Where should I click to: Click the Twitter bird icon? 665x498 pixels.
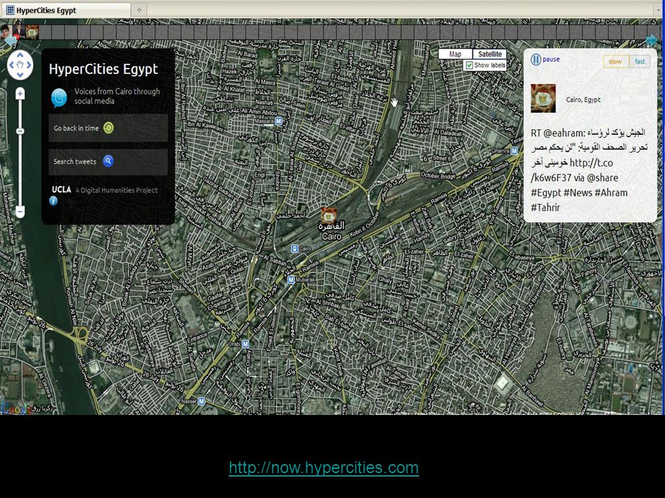coord(59,98)
